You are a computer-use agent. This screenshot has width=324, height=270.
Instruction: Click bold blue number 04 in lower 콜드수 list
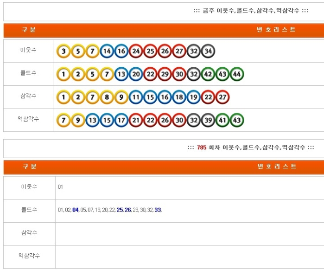76,210
